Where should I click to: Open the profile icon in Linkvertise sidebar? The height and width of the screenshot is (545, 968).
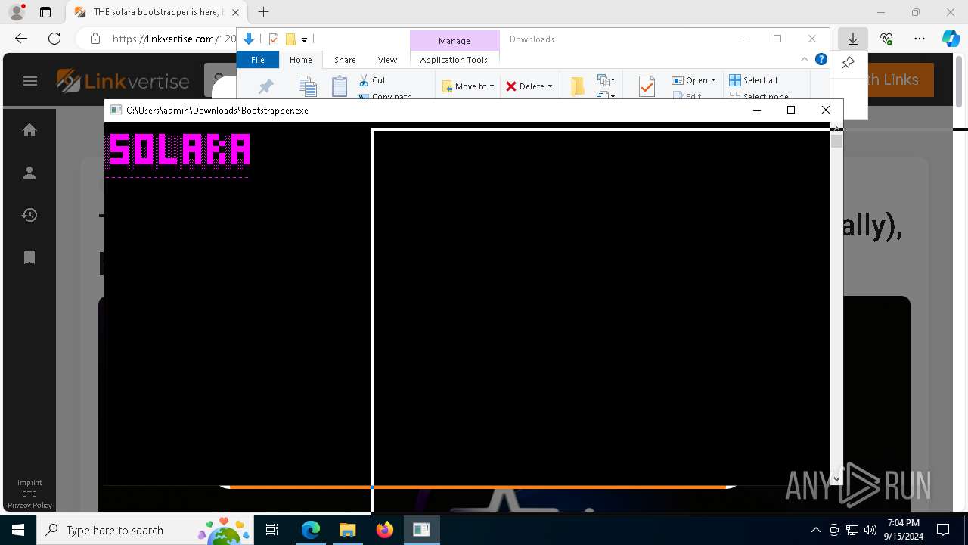tap(29, 173)
